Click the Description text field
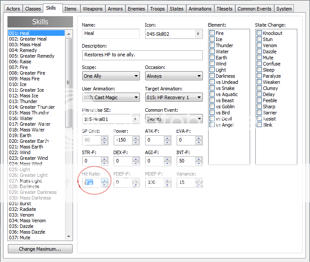Screen dimensions: 310x262 (x=142, y=55)
